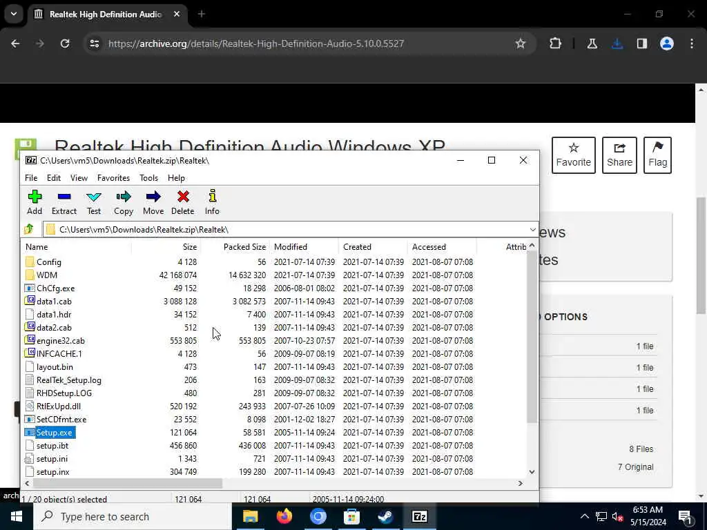The height and width of the screenshot is (530, 707).
Task: Open 7-Zip address path dropdown arrow
Action: (532, 229)
